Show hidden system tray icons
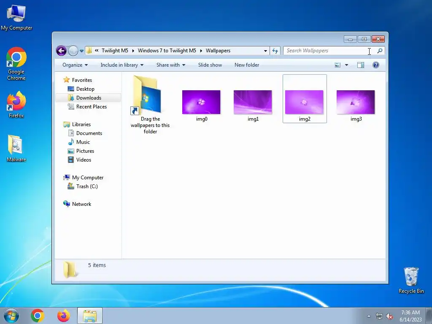432x324 pixels. (x=369, y=316)
